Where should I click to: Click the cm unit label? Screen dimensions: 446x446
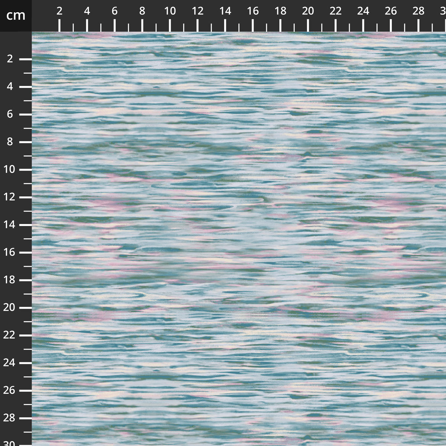[16, 16]
